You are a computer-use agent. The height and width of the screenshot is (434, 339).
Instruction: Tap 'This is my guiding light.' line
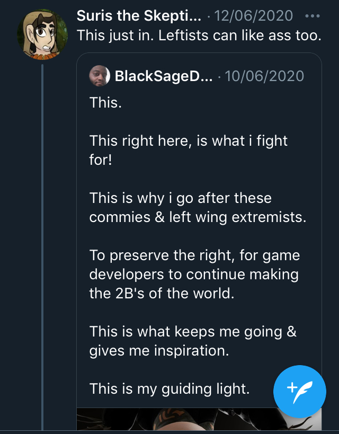click(x=169, y=388)
